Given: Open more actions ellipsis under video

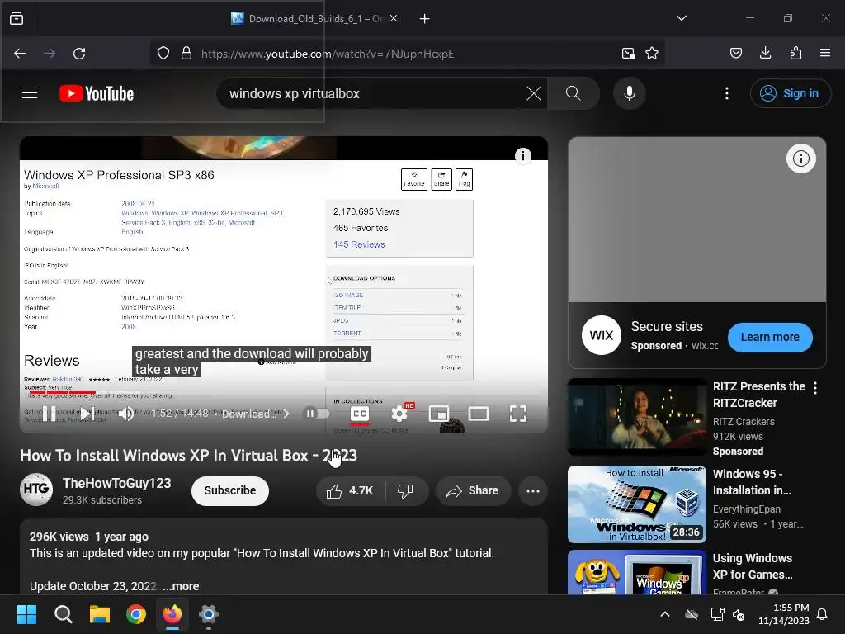Looking at the screenshot, I should [533, 490].
